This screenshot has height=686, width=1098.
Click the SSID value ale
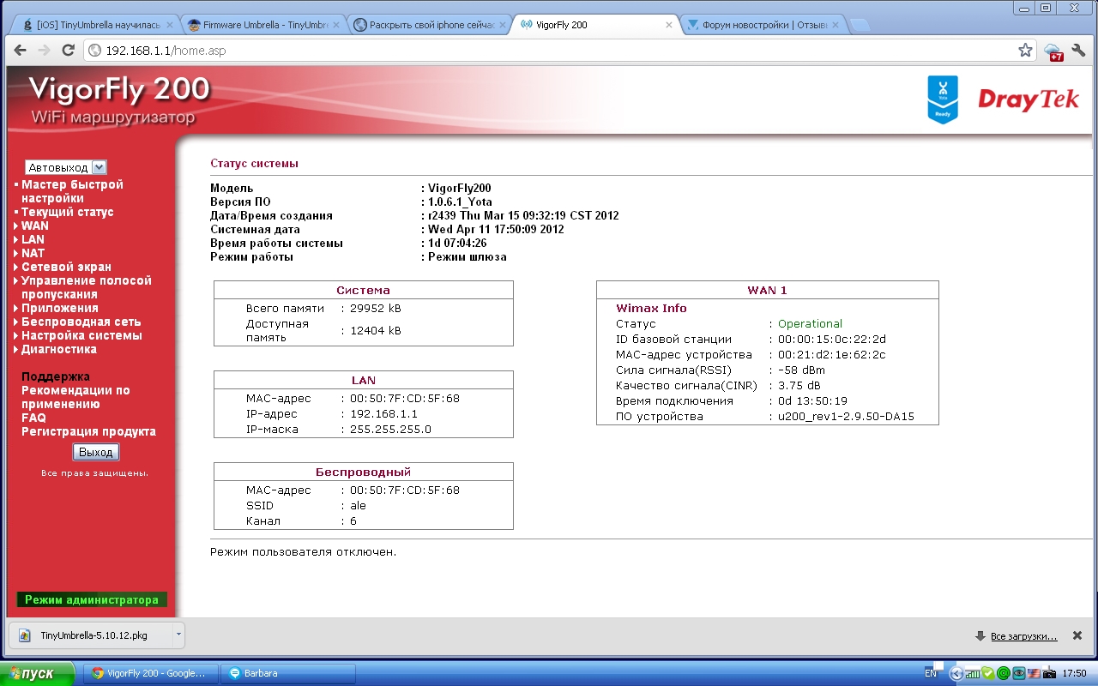[x=358, y=505]
